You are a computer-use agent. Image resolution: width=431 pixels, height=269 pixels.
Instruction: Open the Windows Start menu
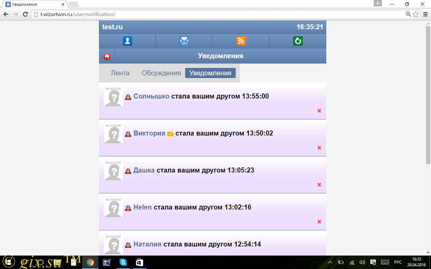pos(8,262)
